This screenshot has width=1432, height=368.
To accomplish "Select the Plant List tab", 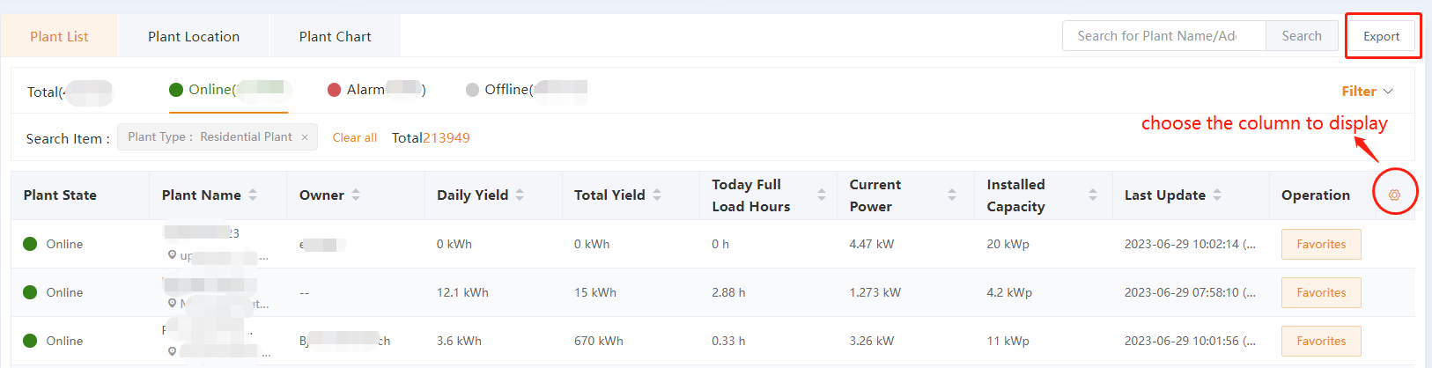I will pos(59,36).
